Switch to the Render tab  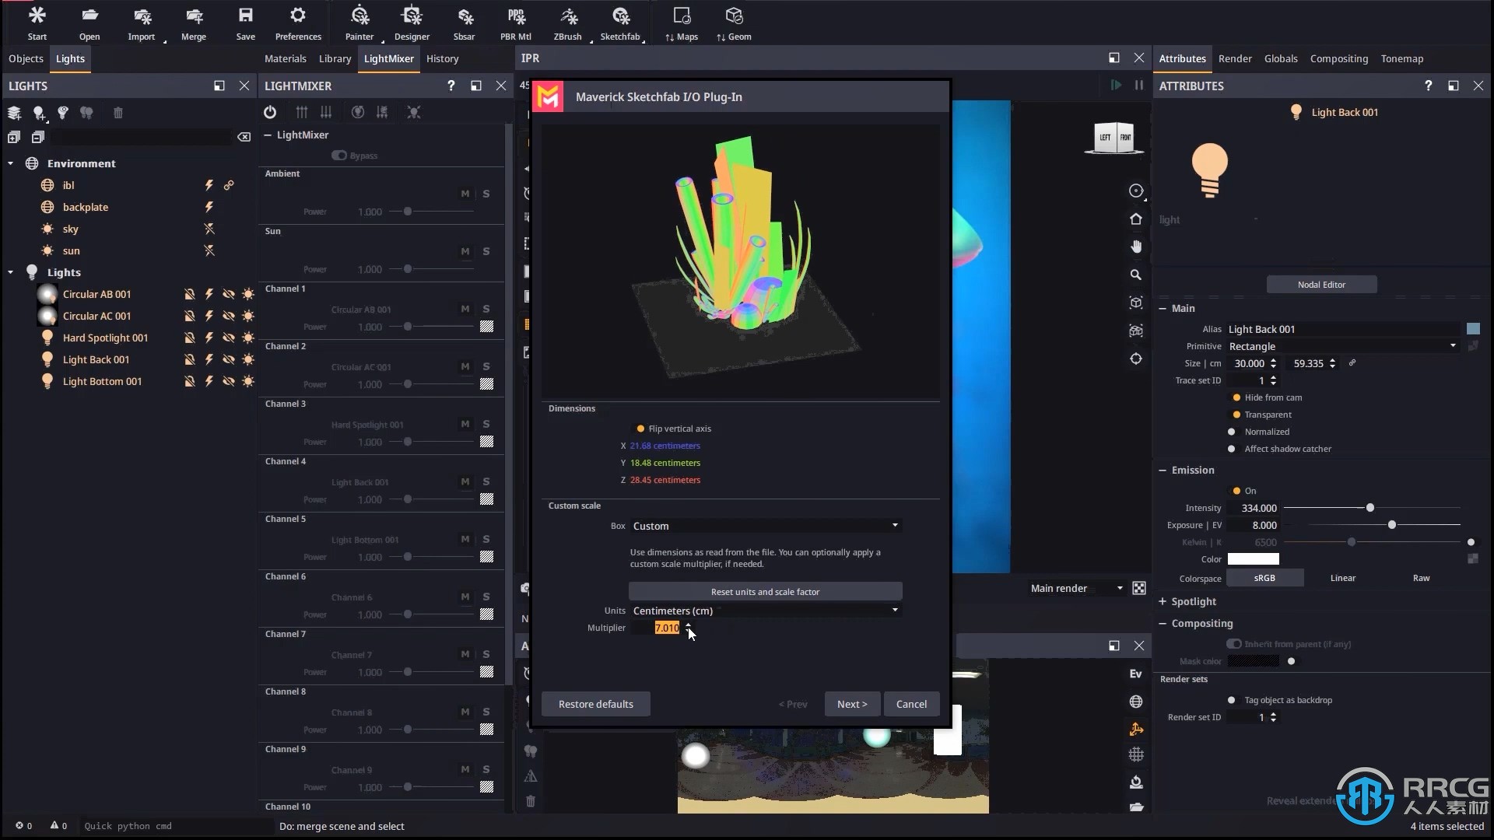pyautogui.click(x=1235, y=58)
